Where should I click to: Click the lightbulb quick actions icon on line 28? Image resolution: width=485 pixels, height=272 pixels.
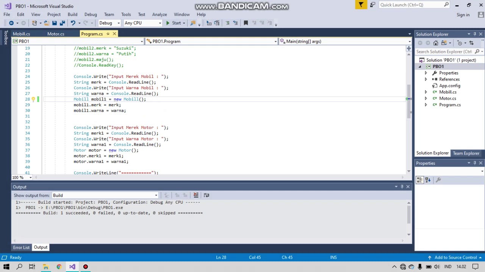tap(33, 99)
